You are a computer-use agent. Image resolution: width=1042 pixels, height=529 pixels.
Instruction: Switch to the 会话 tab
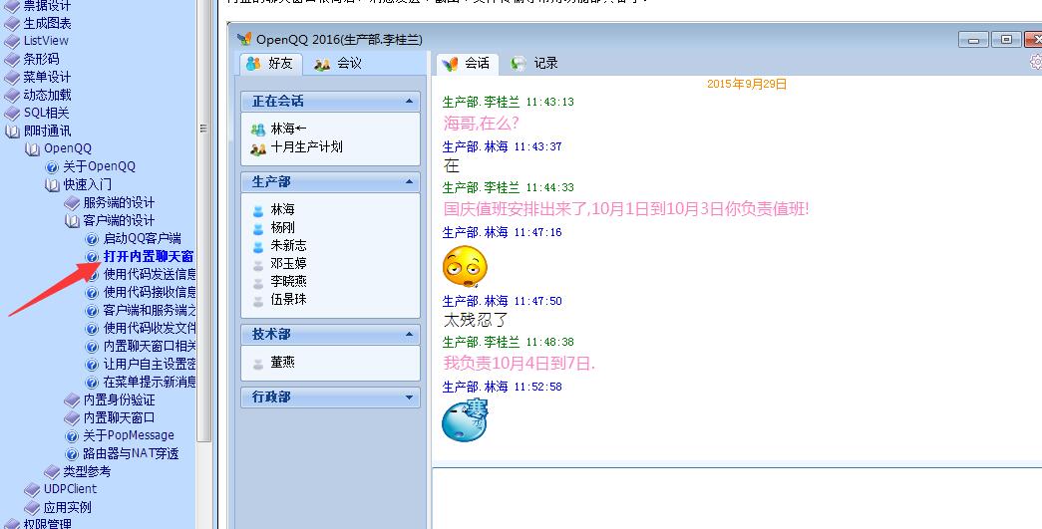click(x=468, y=63)
